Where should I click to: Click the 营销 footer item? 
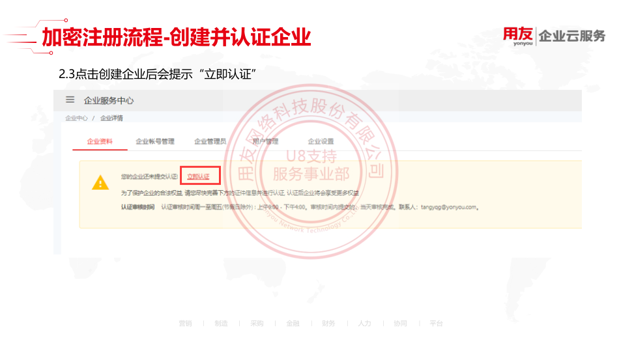(185, 323)
